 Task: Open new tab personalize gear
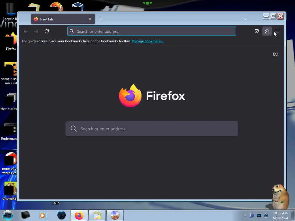pyautogui.click(x=275, y=54)
